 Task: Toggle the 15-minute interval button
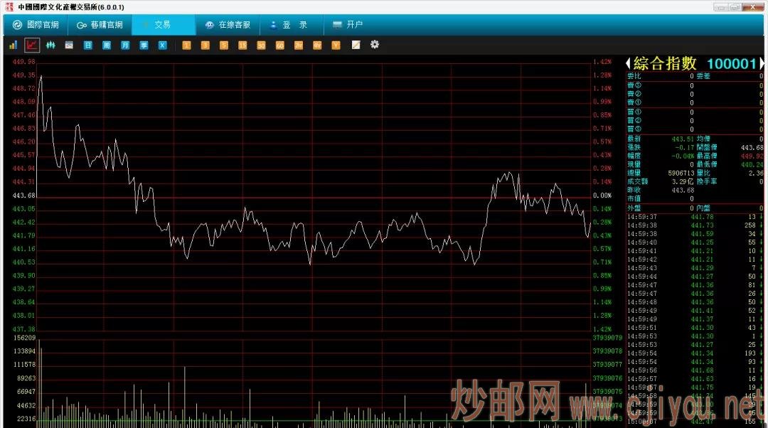(x=242, y=45)
